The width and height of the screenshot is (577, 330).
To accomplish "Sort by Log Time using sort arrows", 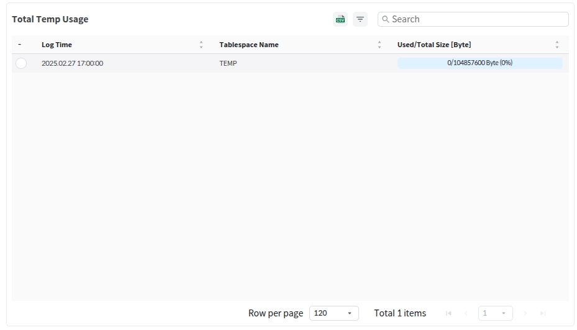I will coord(201,45).
